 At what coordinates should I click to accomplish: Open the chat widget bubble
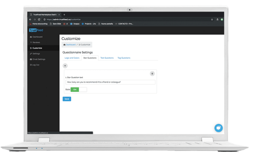click(x=218, y=128)
